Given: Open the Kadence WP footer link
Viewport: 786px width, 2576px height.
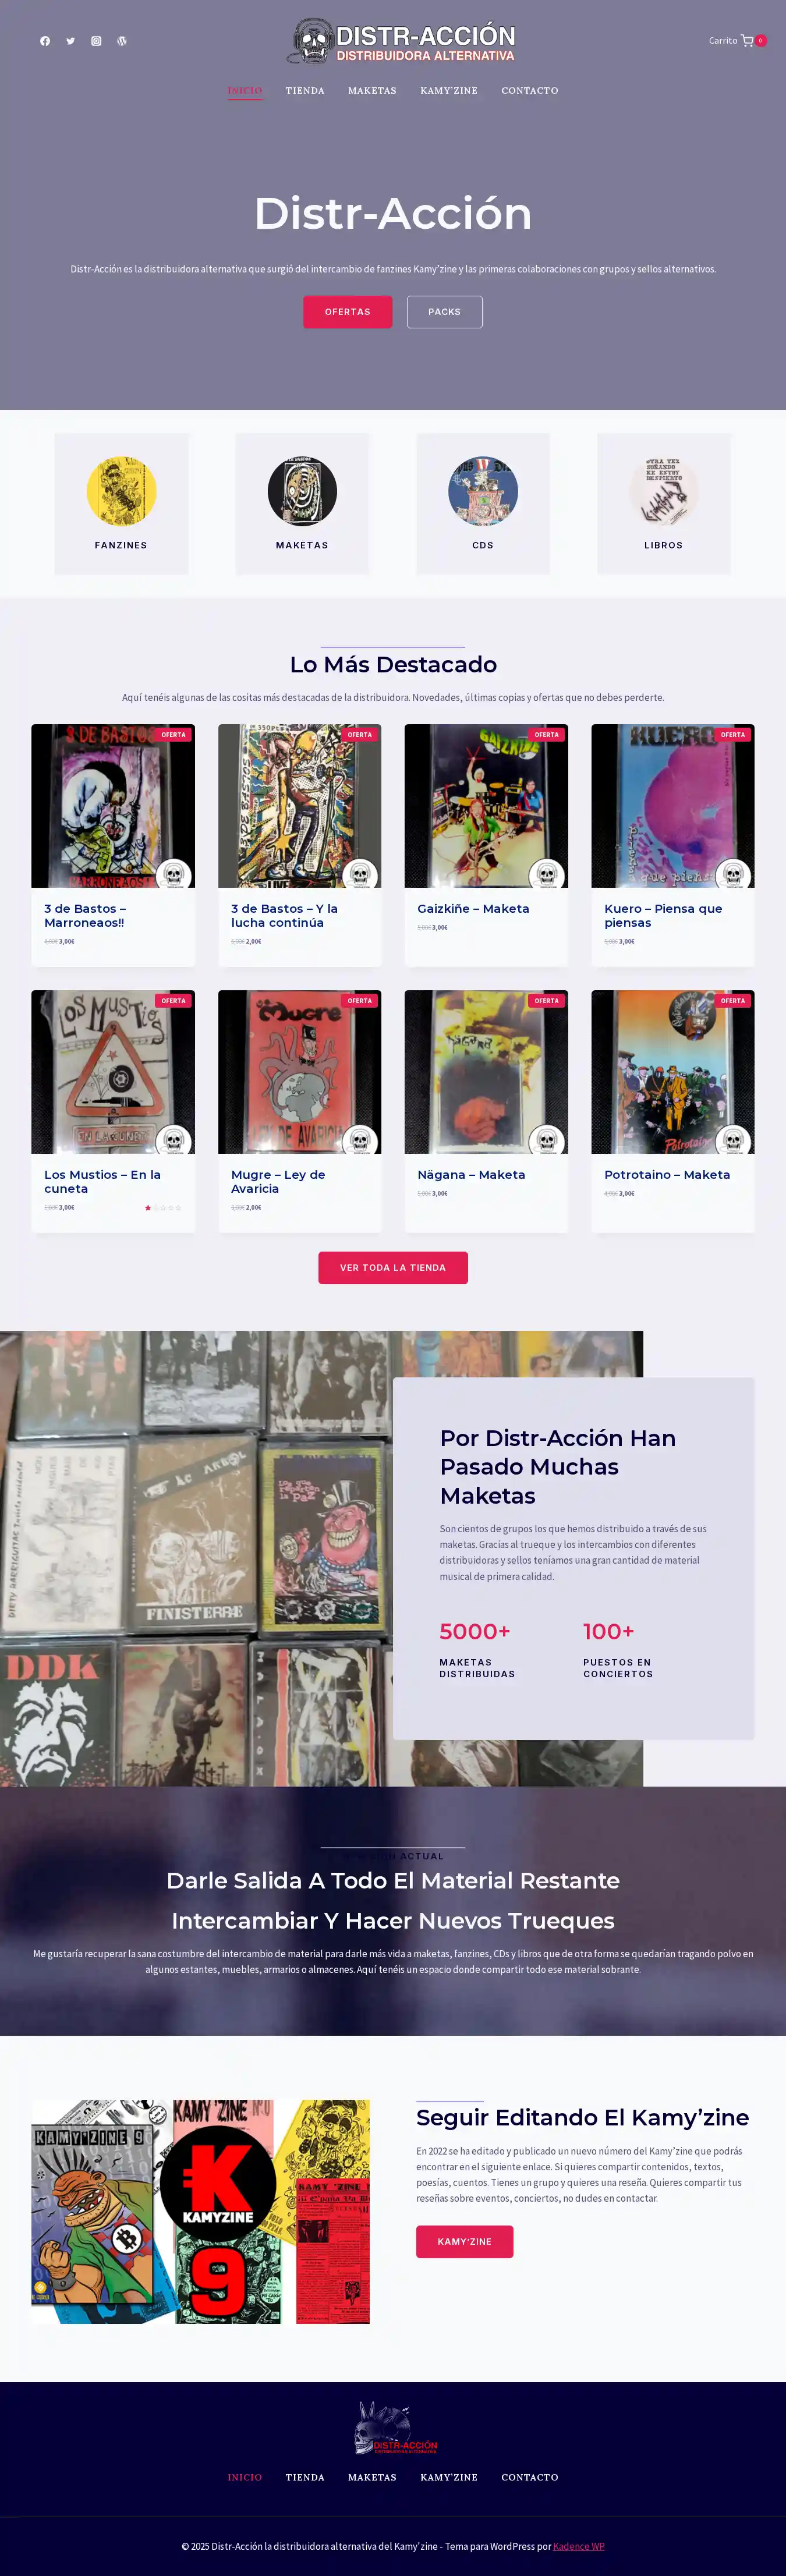Looking at the screenshot, I should tap(579, 2546).
